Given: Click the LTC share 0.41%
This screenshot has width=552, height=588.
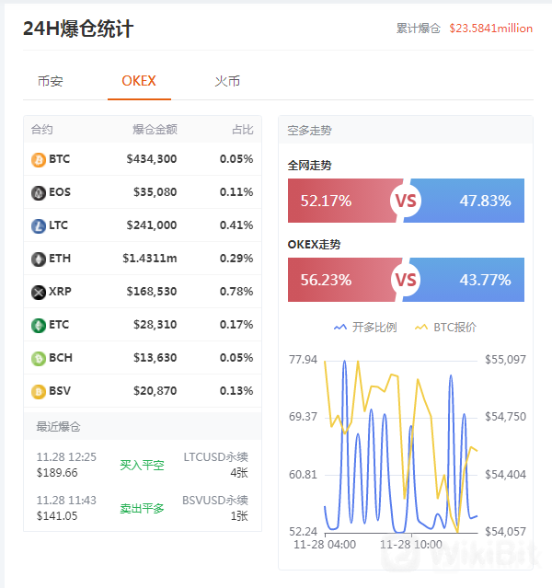Looking at the screenshot, I should coord(236,225).
